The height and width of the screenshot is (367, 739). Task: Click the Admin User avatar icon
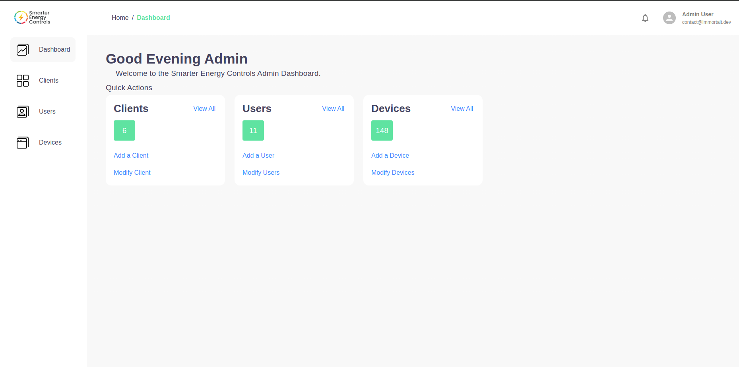click(669, 18)
